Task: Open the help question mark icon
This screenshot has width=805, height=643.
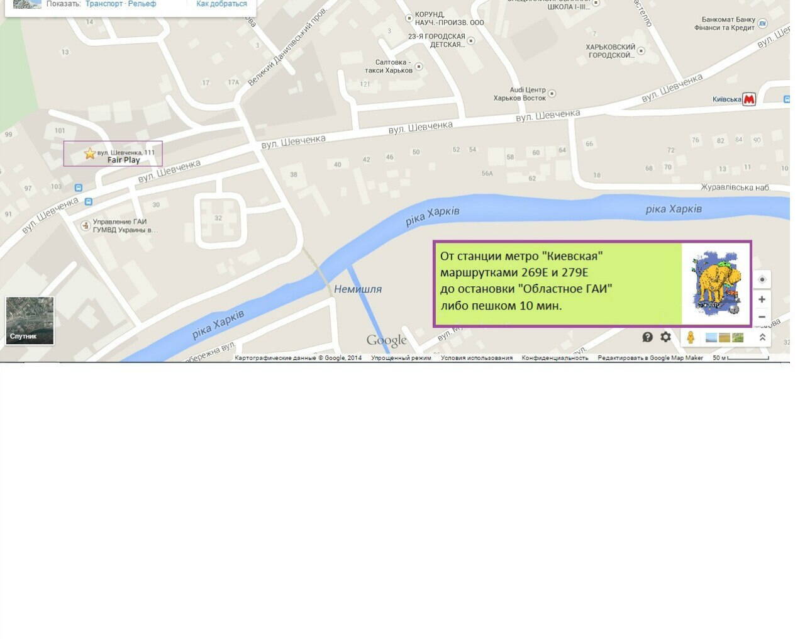Action: [648, 337]
